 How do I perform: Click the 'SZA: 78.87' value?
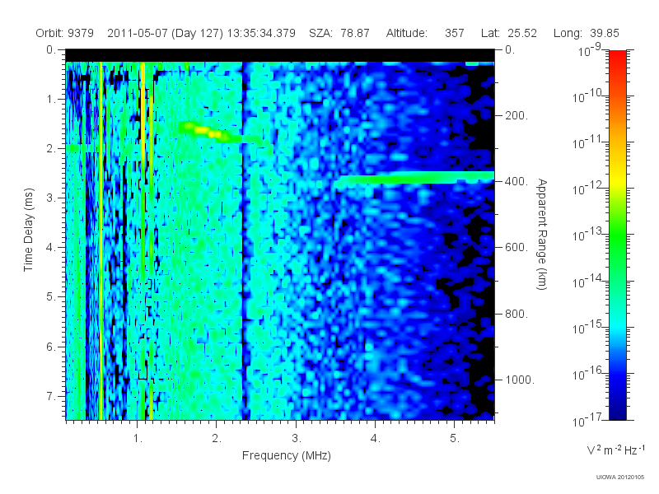339,33
